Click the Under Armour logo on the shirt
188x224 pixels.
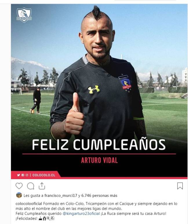94,89
